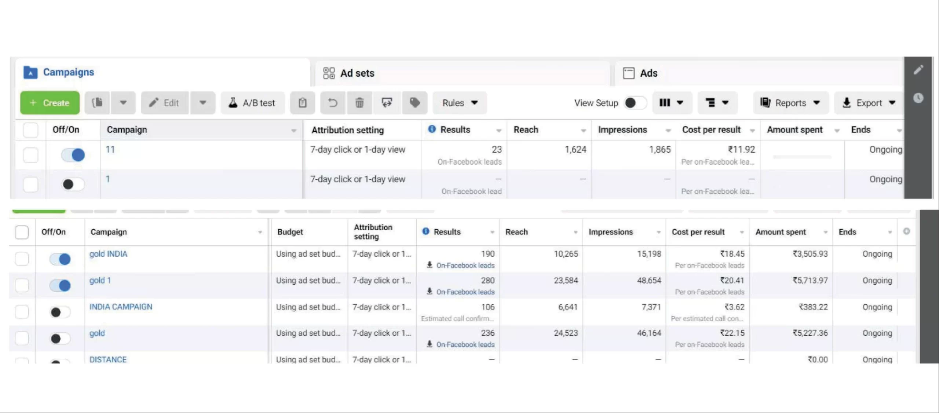Switch to the Ad sets tab
The image size is (939, 413).
click(x=357, y=73)
